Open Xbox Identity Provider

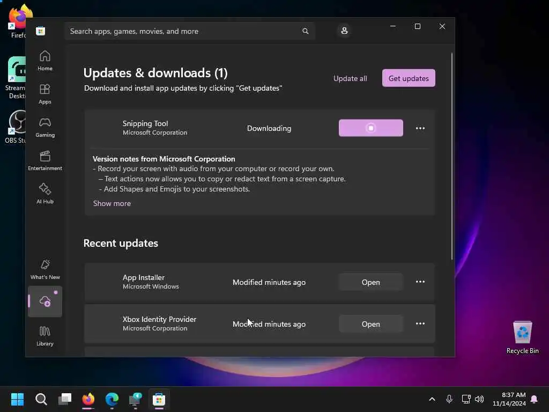[x=371, y=324]
